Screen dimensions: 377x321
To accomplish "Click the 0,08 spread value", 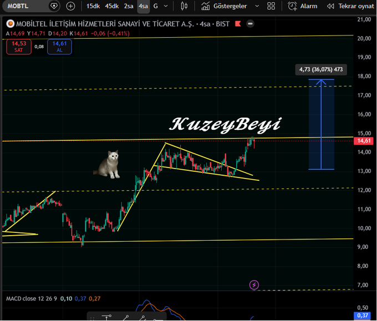I will coord(39,47).
